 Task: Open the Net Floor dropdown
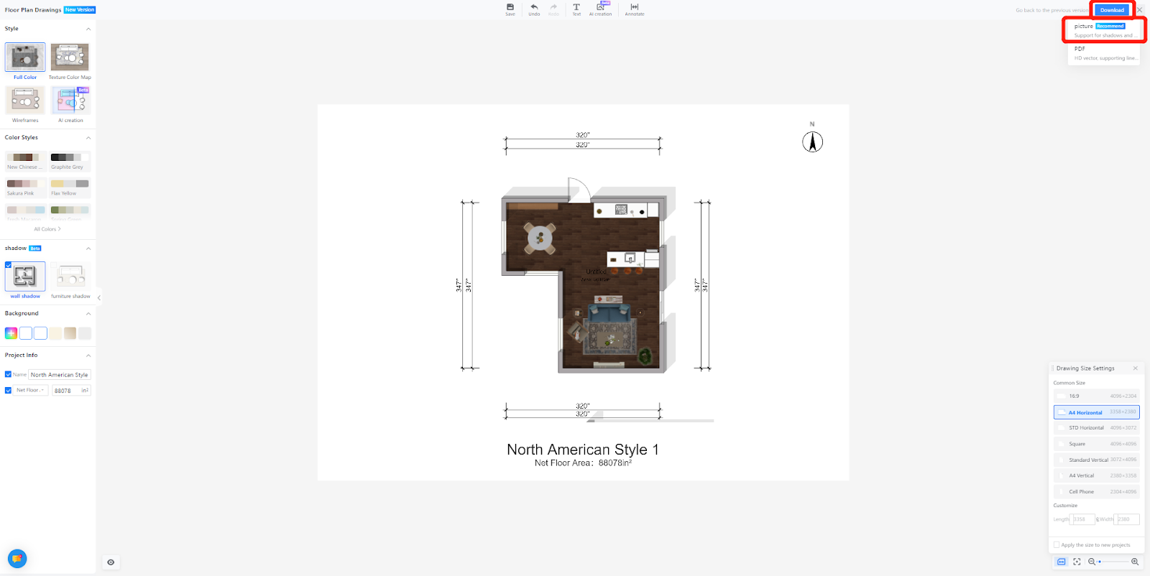tap(30, 391)
